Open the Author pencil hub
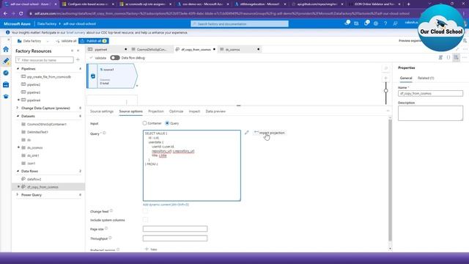This screenshot has height=264, width=469. 6,61
